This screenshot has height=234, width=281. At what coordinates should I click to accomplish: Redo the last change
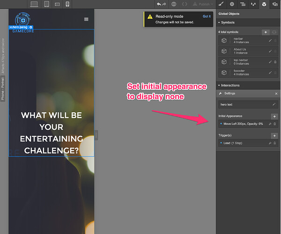coord(164,4)
